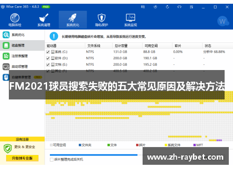Sort by the 可用空间 column header
This screenshot has height=169, width=233.
tap(157, 46)
